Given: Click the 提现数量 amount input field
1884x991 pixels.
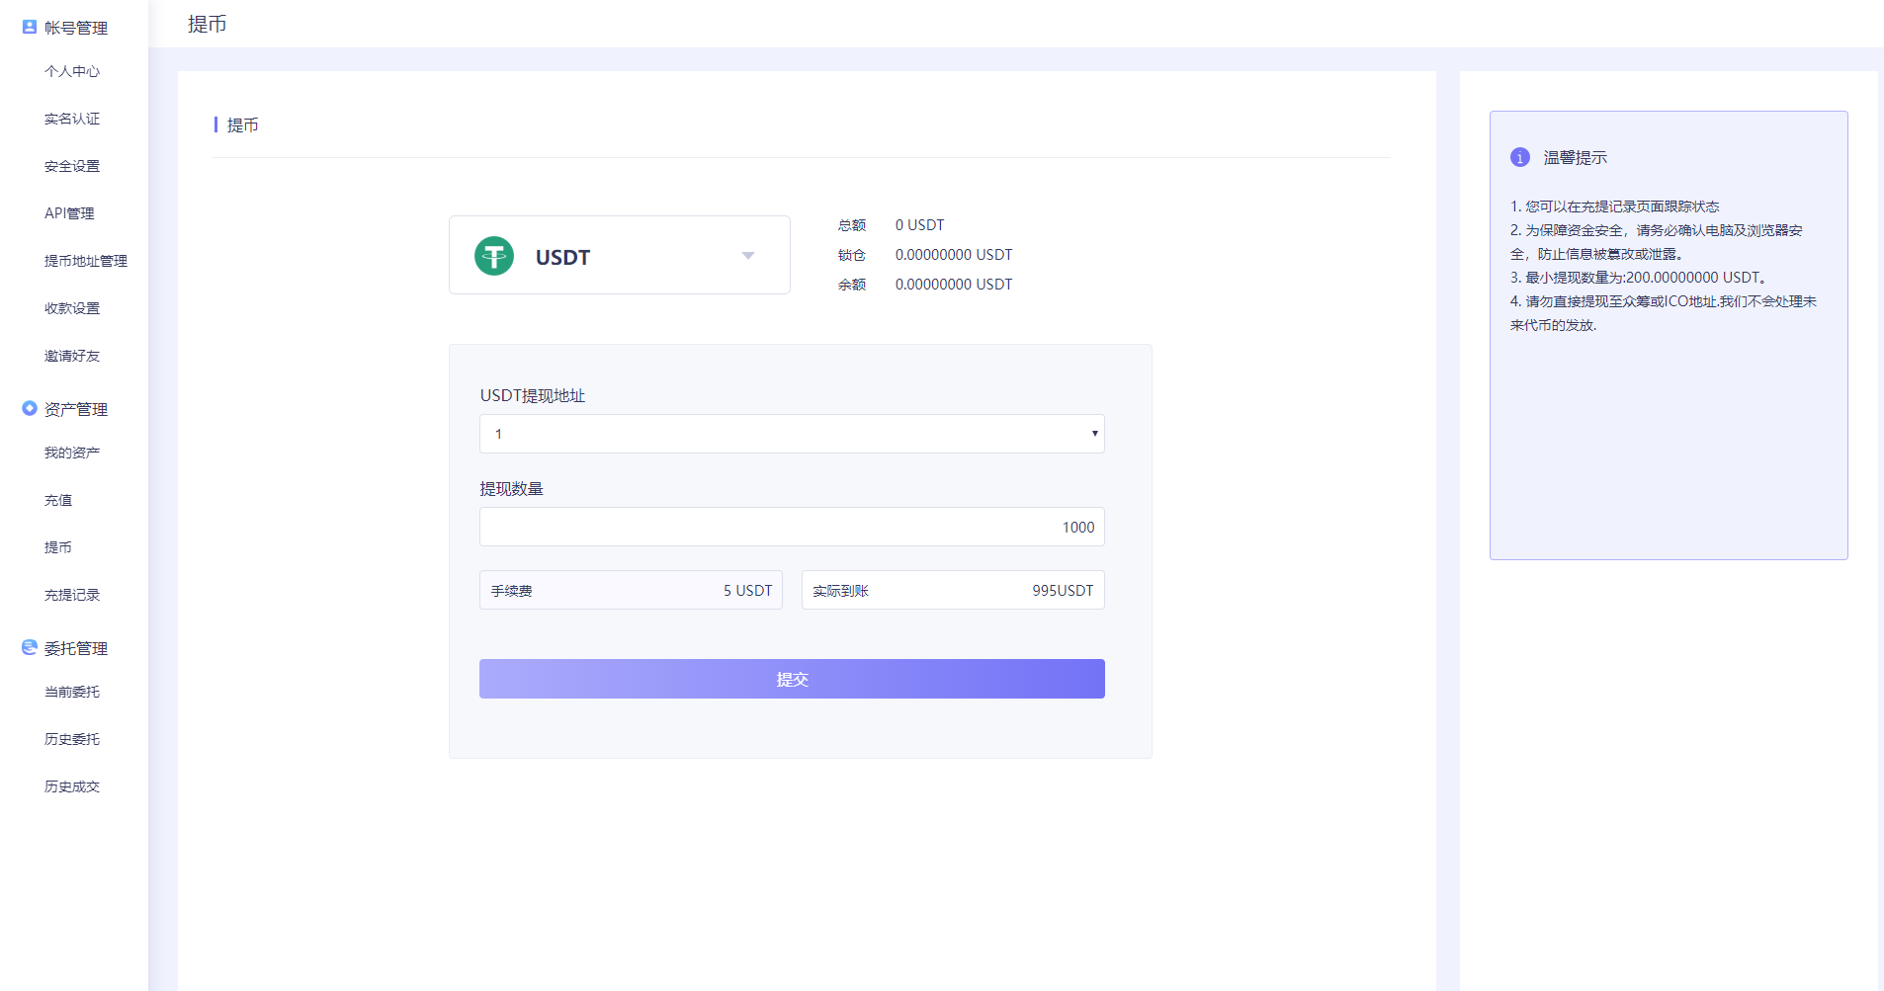Looking at the screenshot, I should pyautogui.click(x=792, y=527).
